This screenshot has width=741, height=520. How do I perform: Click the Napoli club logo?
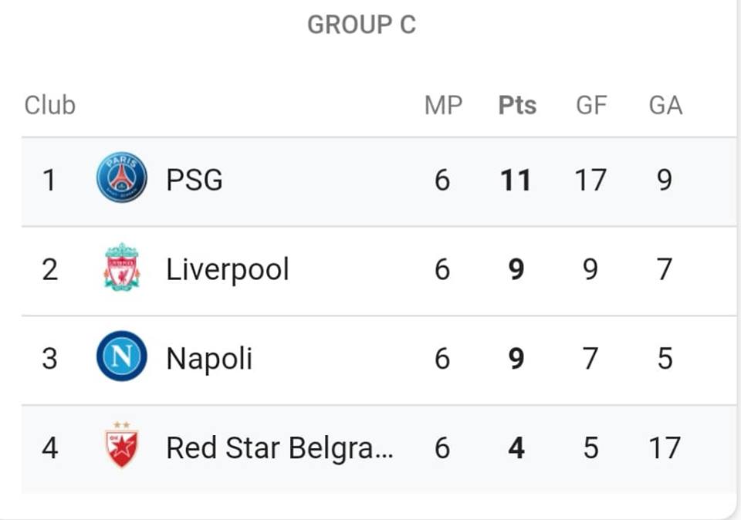click(121, 356)
